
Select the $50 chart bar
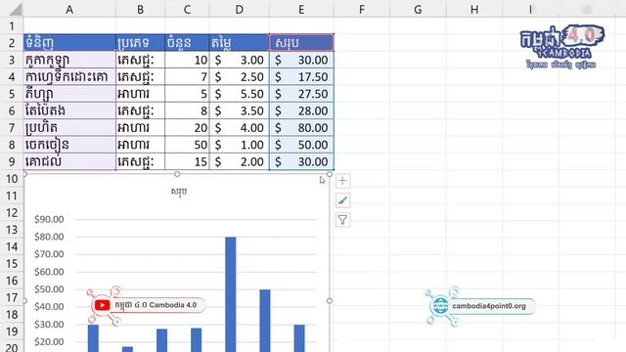click(265, 321)
